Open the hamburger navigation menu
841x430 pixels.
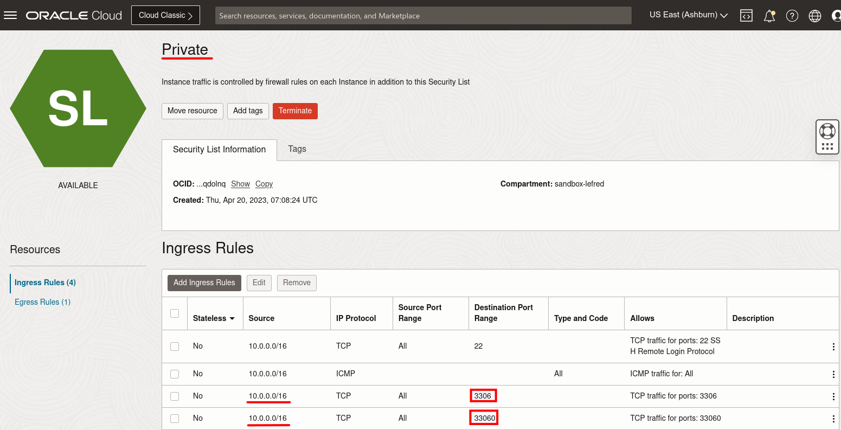(11, 15)
